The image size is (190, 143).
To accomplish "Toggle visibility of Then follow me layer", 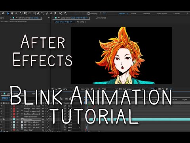I will pyautogui.click(x=2, y=117).
